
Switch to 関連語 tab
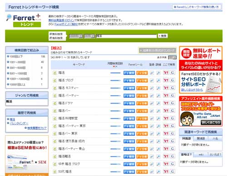point(201,138)
